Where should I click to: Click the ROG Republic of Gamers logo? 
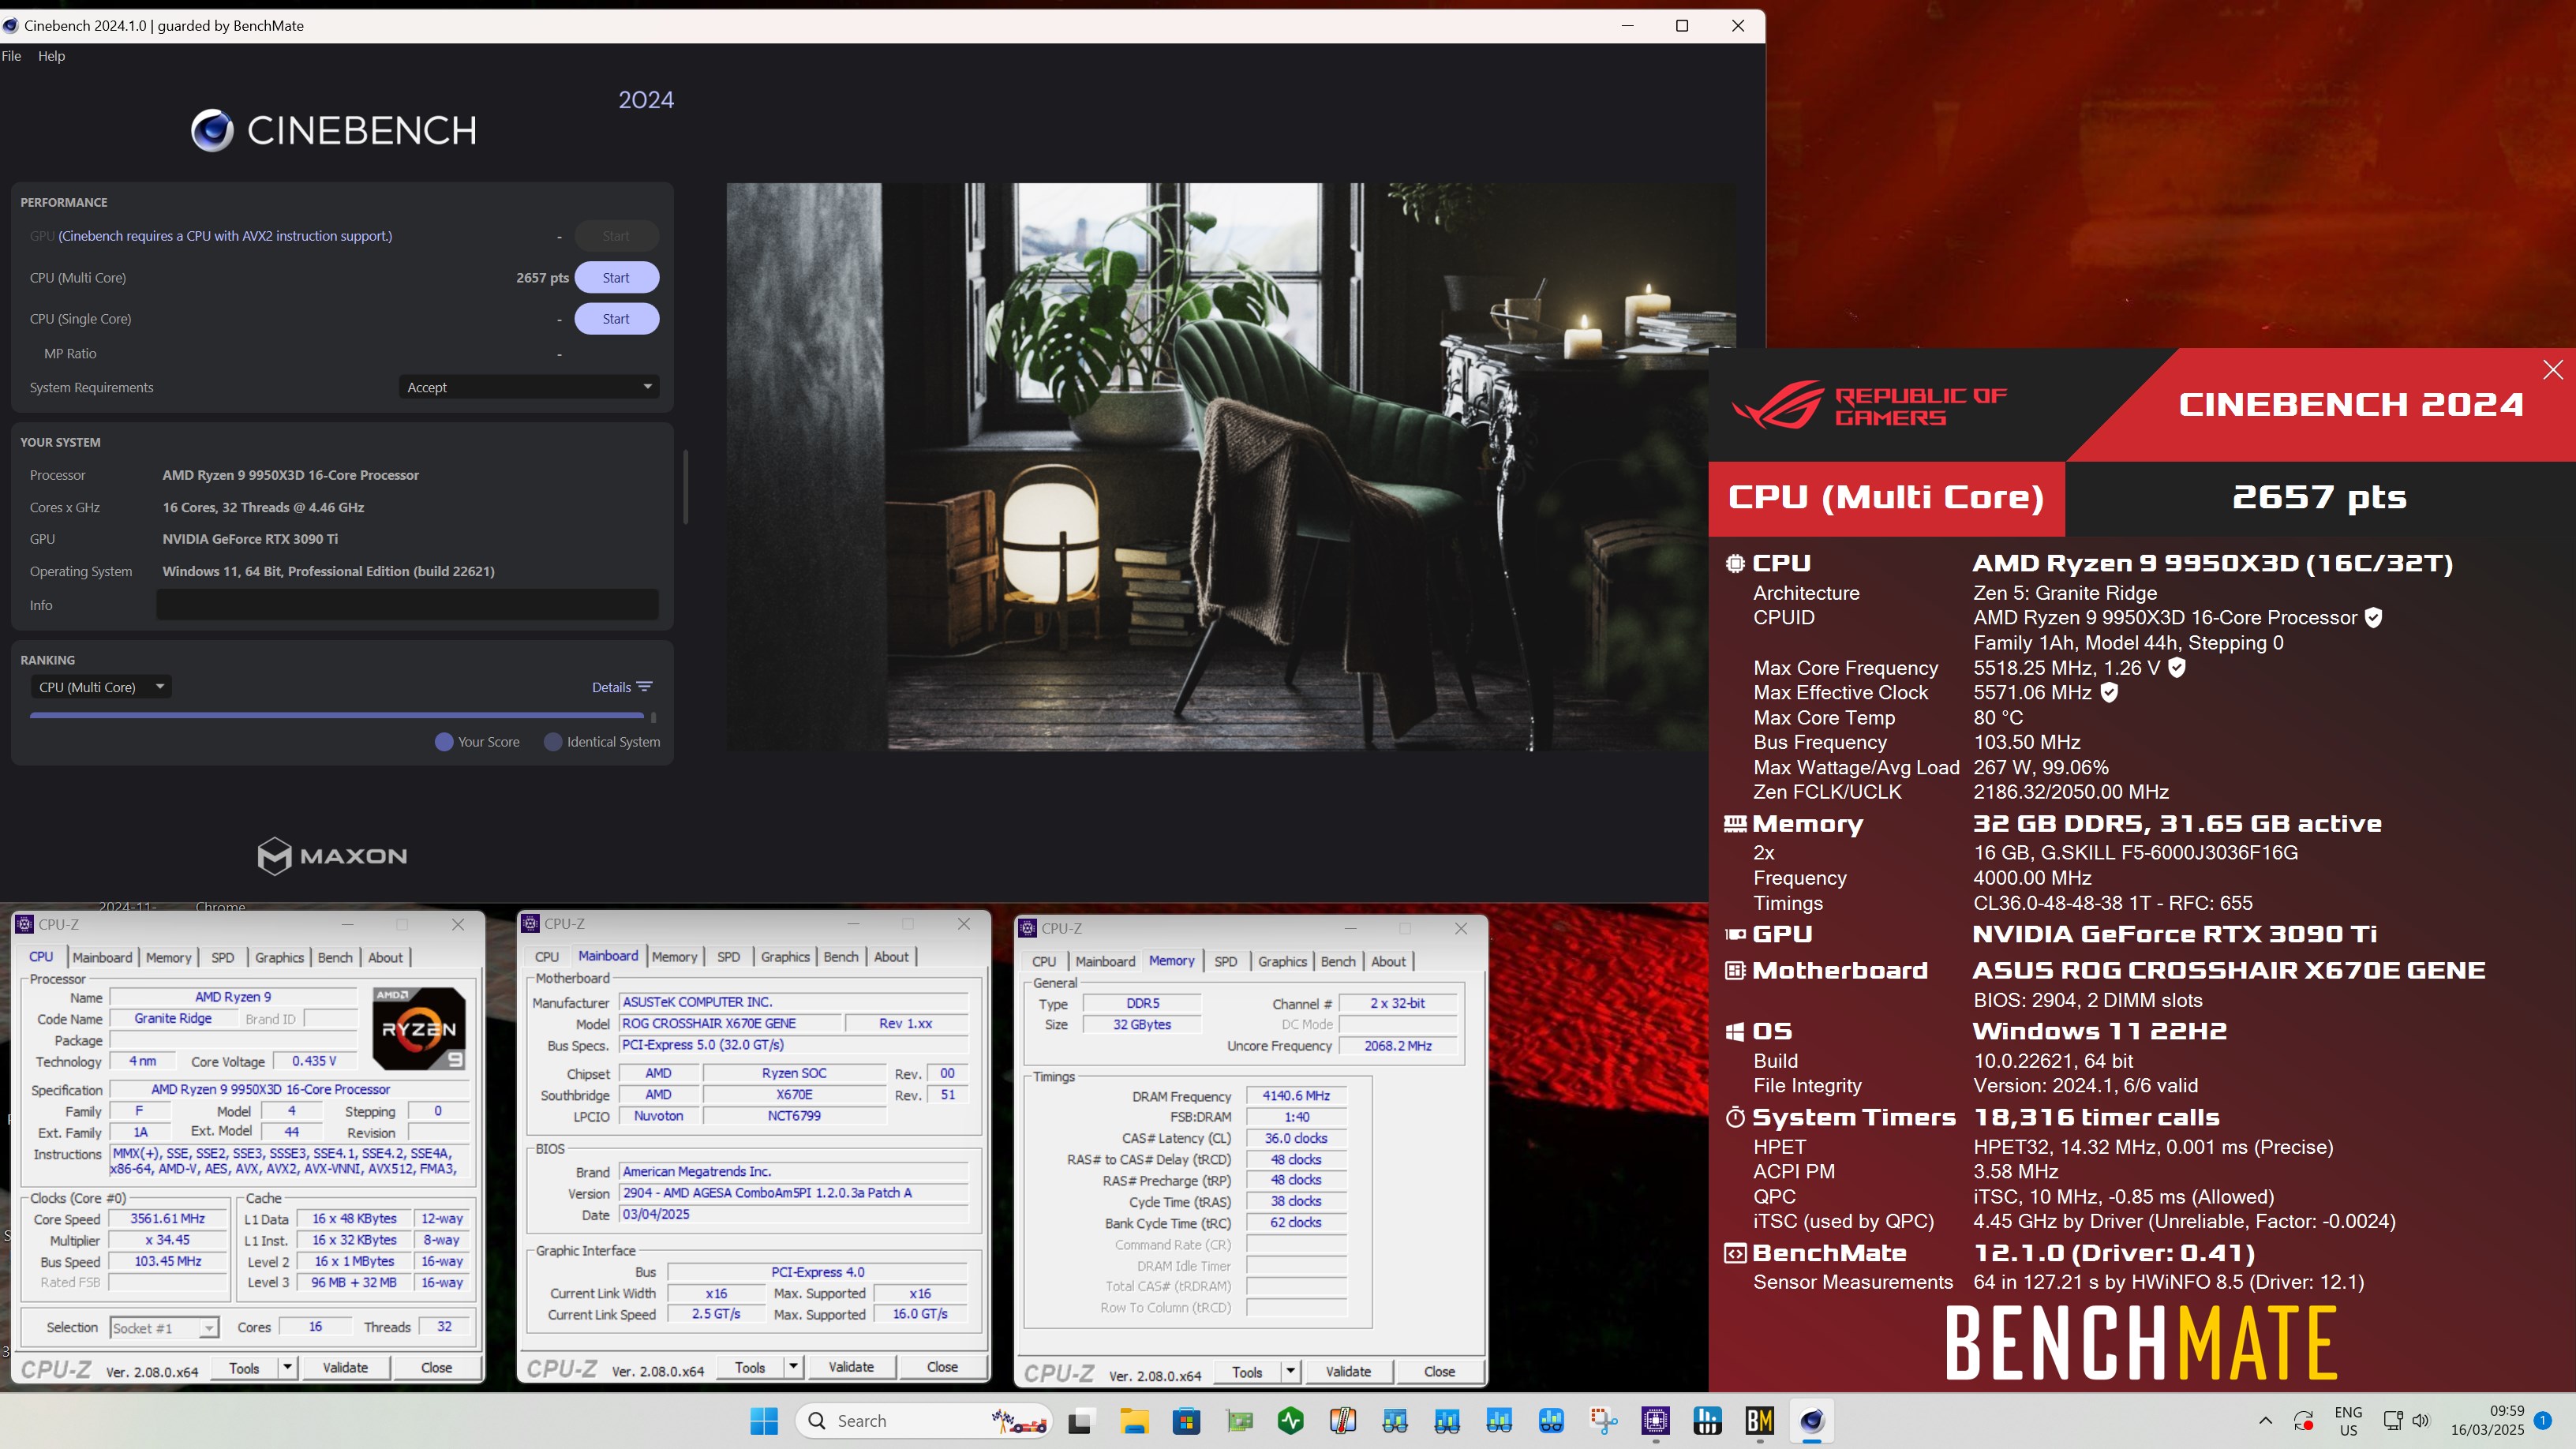pyautogui.click(x=1870, y=405)
